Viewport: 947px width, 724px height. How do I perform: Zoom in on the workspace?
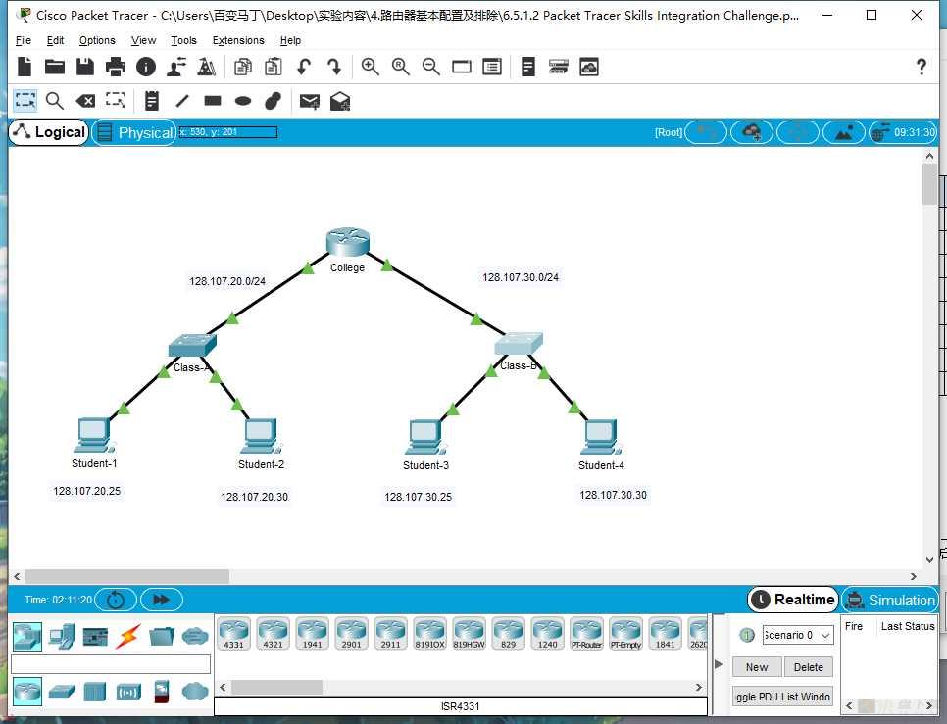pyautogui.click(x=371, y=67)
